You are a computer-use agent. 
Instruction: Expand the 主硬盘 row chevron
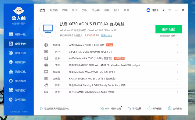pos(178,79)
